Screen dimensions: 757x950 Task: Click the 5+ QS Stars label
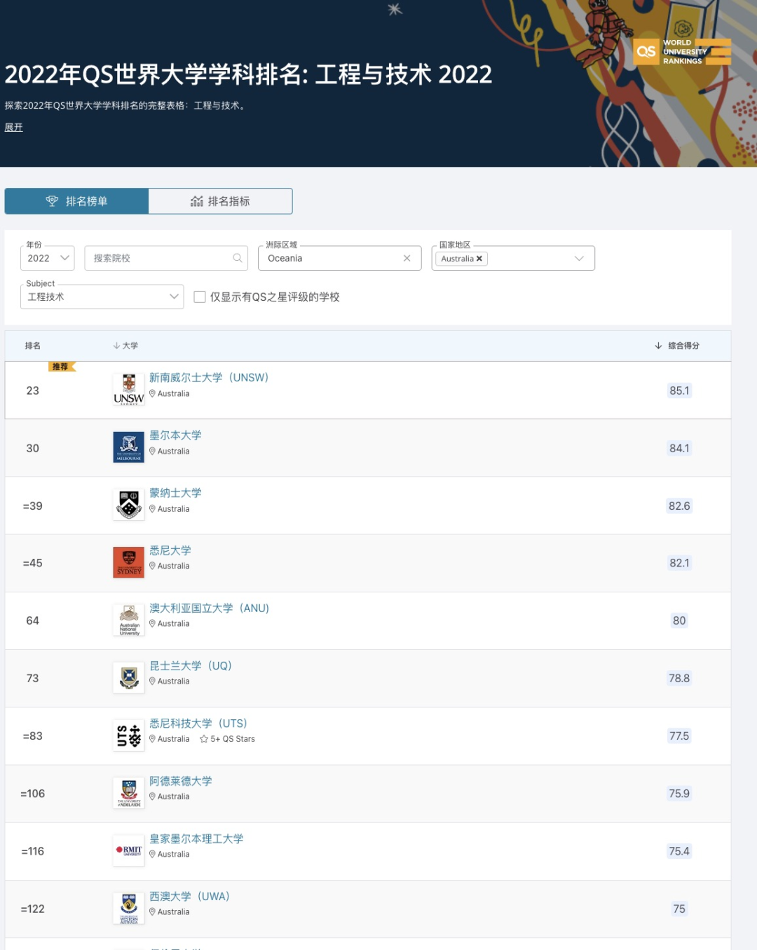click(233, 739)
